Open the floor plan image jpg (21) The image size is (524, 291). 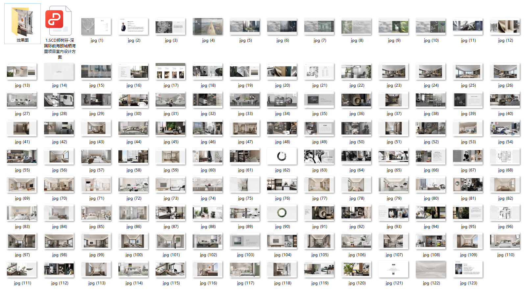tap(319, 72)
